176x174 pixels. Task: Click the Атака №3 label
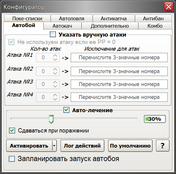[20, 82]
